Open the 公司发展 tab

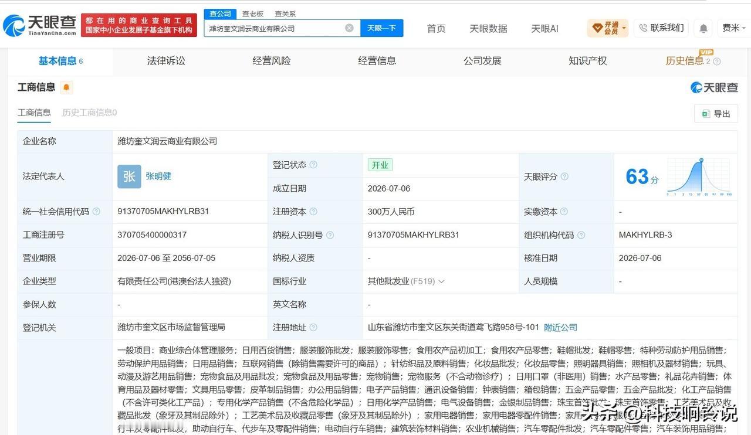[482, 61]
